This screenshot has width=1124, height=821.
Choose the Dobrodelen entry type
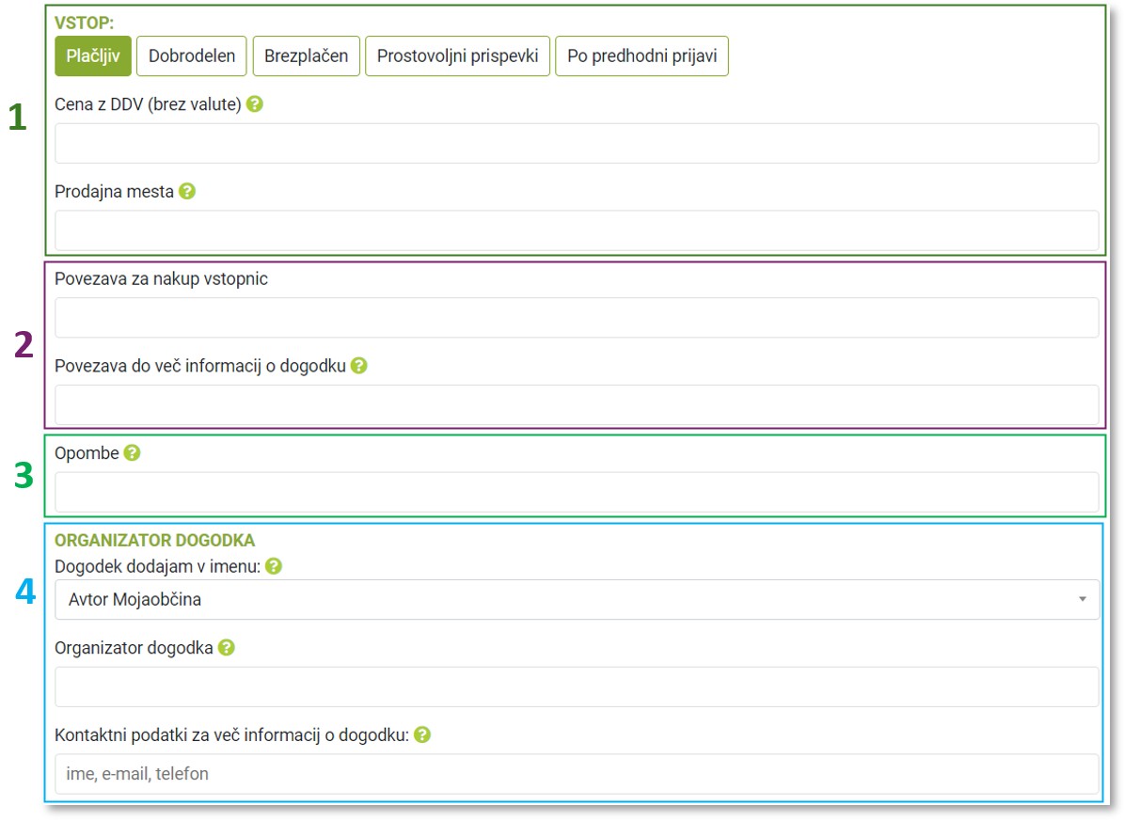click(x=192, y=56)
